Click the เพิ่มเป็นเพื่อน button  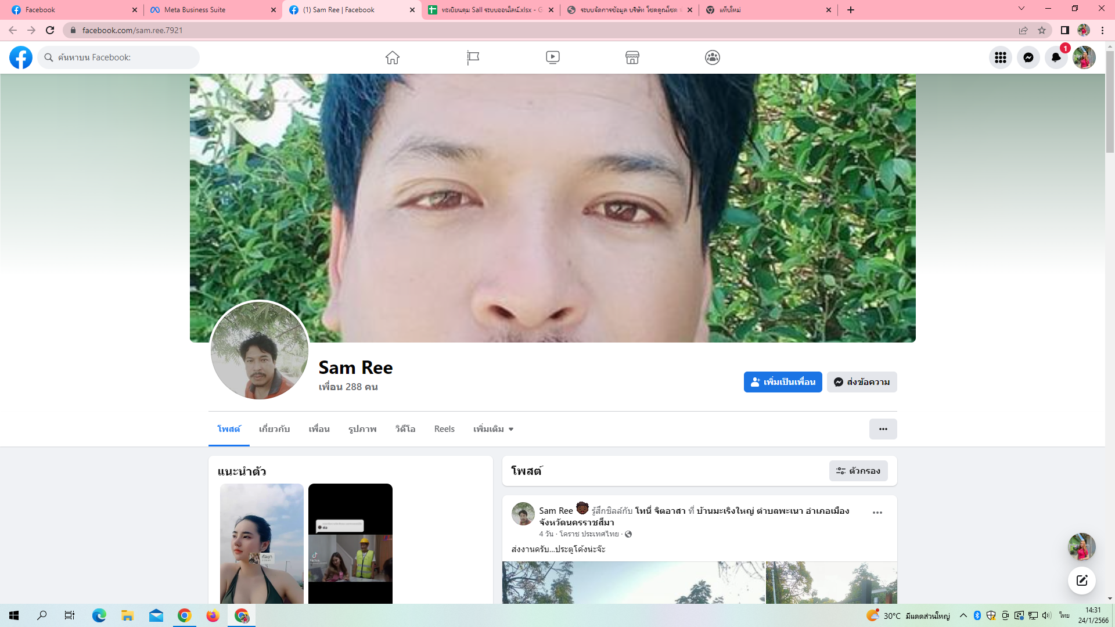[782, 382]
